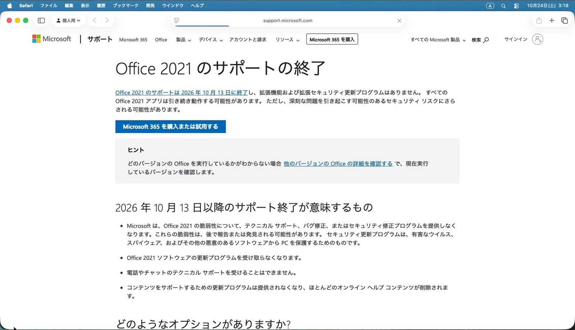
Task: Click the support.microsoft.com address field
Action: (x=288, y=20)
